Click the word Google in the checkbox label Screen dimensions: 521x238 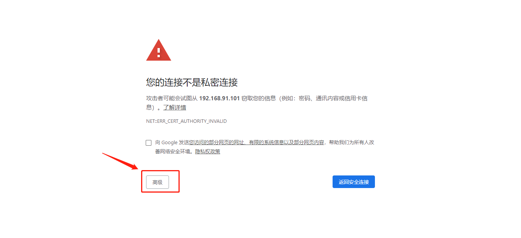[169, 142]
